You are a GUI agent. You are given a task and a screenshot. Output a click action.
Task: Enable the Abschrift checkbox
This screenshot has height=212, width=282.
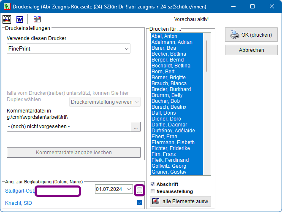[152, 184]
